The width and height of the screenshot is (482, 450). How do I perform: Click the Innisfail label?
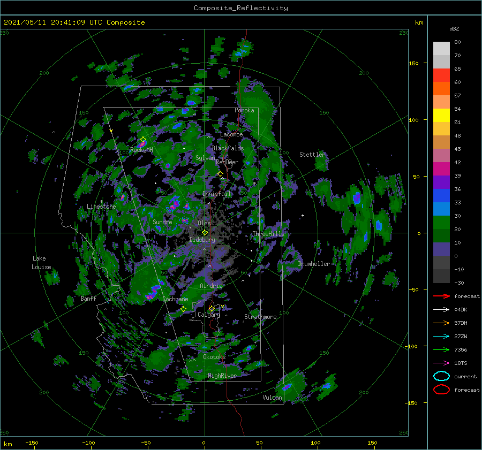(x=217, y=194)
